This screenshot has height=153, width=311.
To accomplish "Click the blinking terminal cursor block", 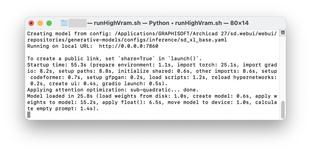I will pyautogui.click(x=29, y=115).
